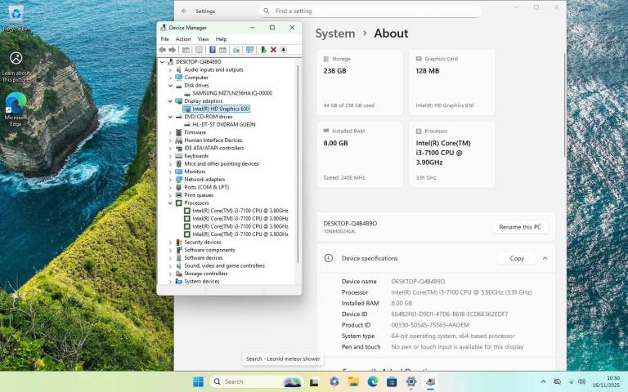Select Storage controllers category
628x392 pixels.
206,274
